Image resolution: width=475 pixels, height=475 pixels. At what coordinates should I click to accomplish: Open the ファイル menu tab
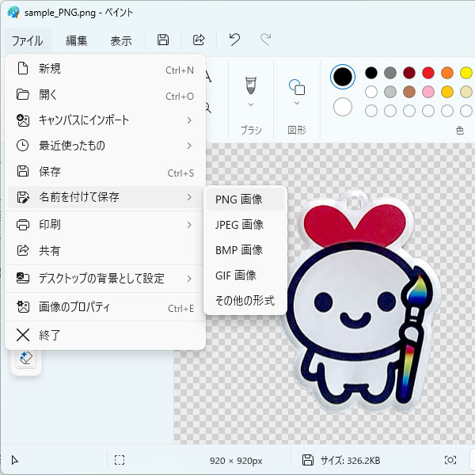(28, 40)
